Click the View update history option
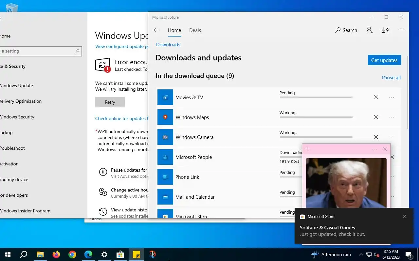 coord(123,213)
